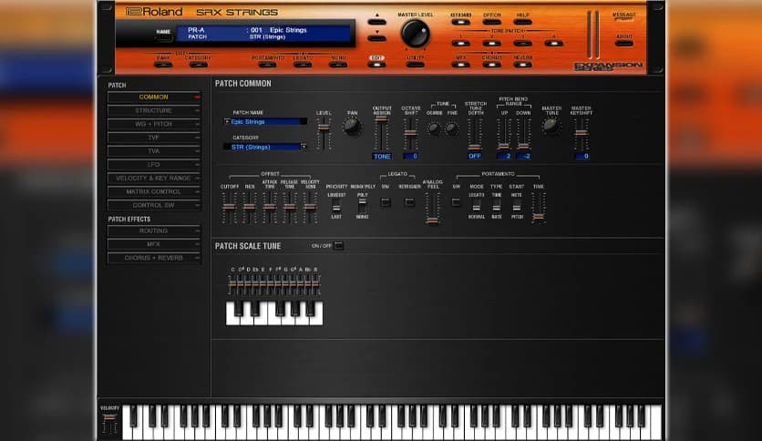The image size is (762, 441).
Task: Click the Master Tune knob
Action: point(551,126)
